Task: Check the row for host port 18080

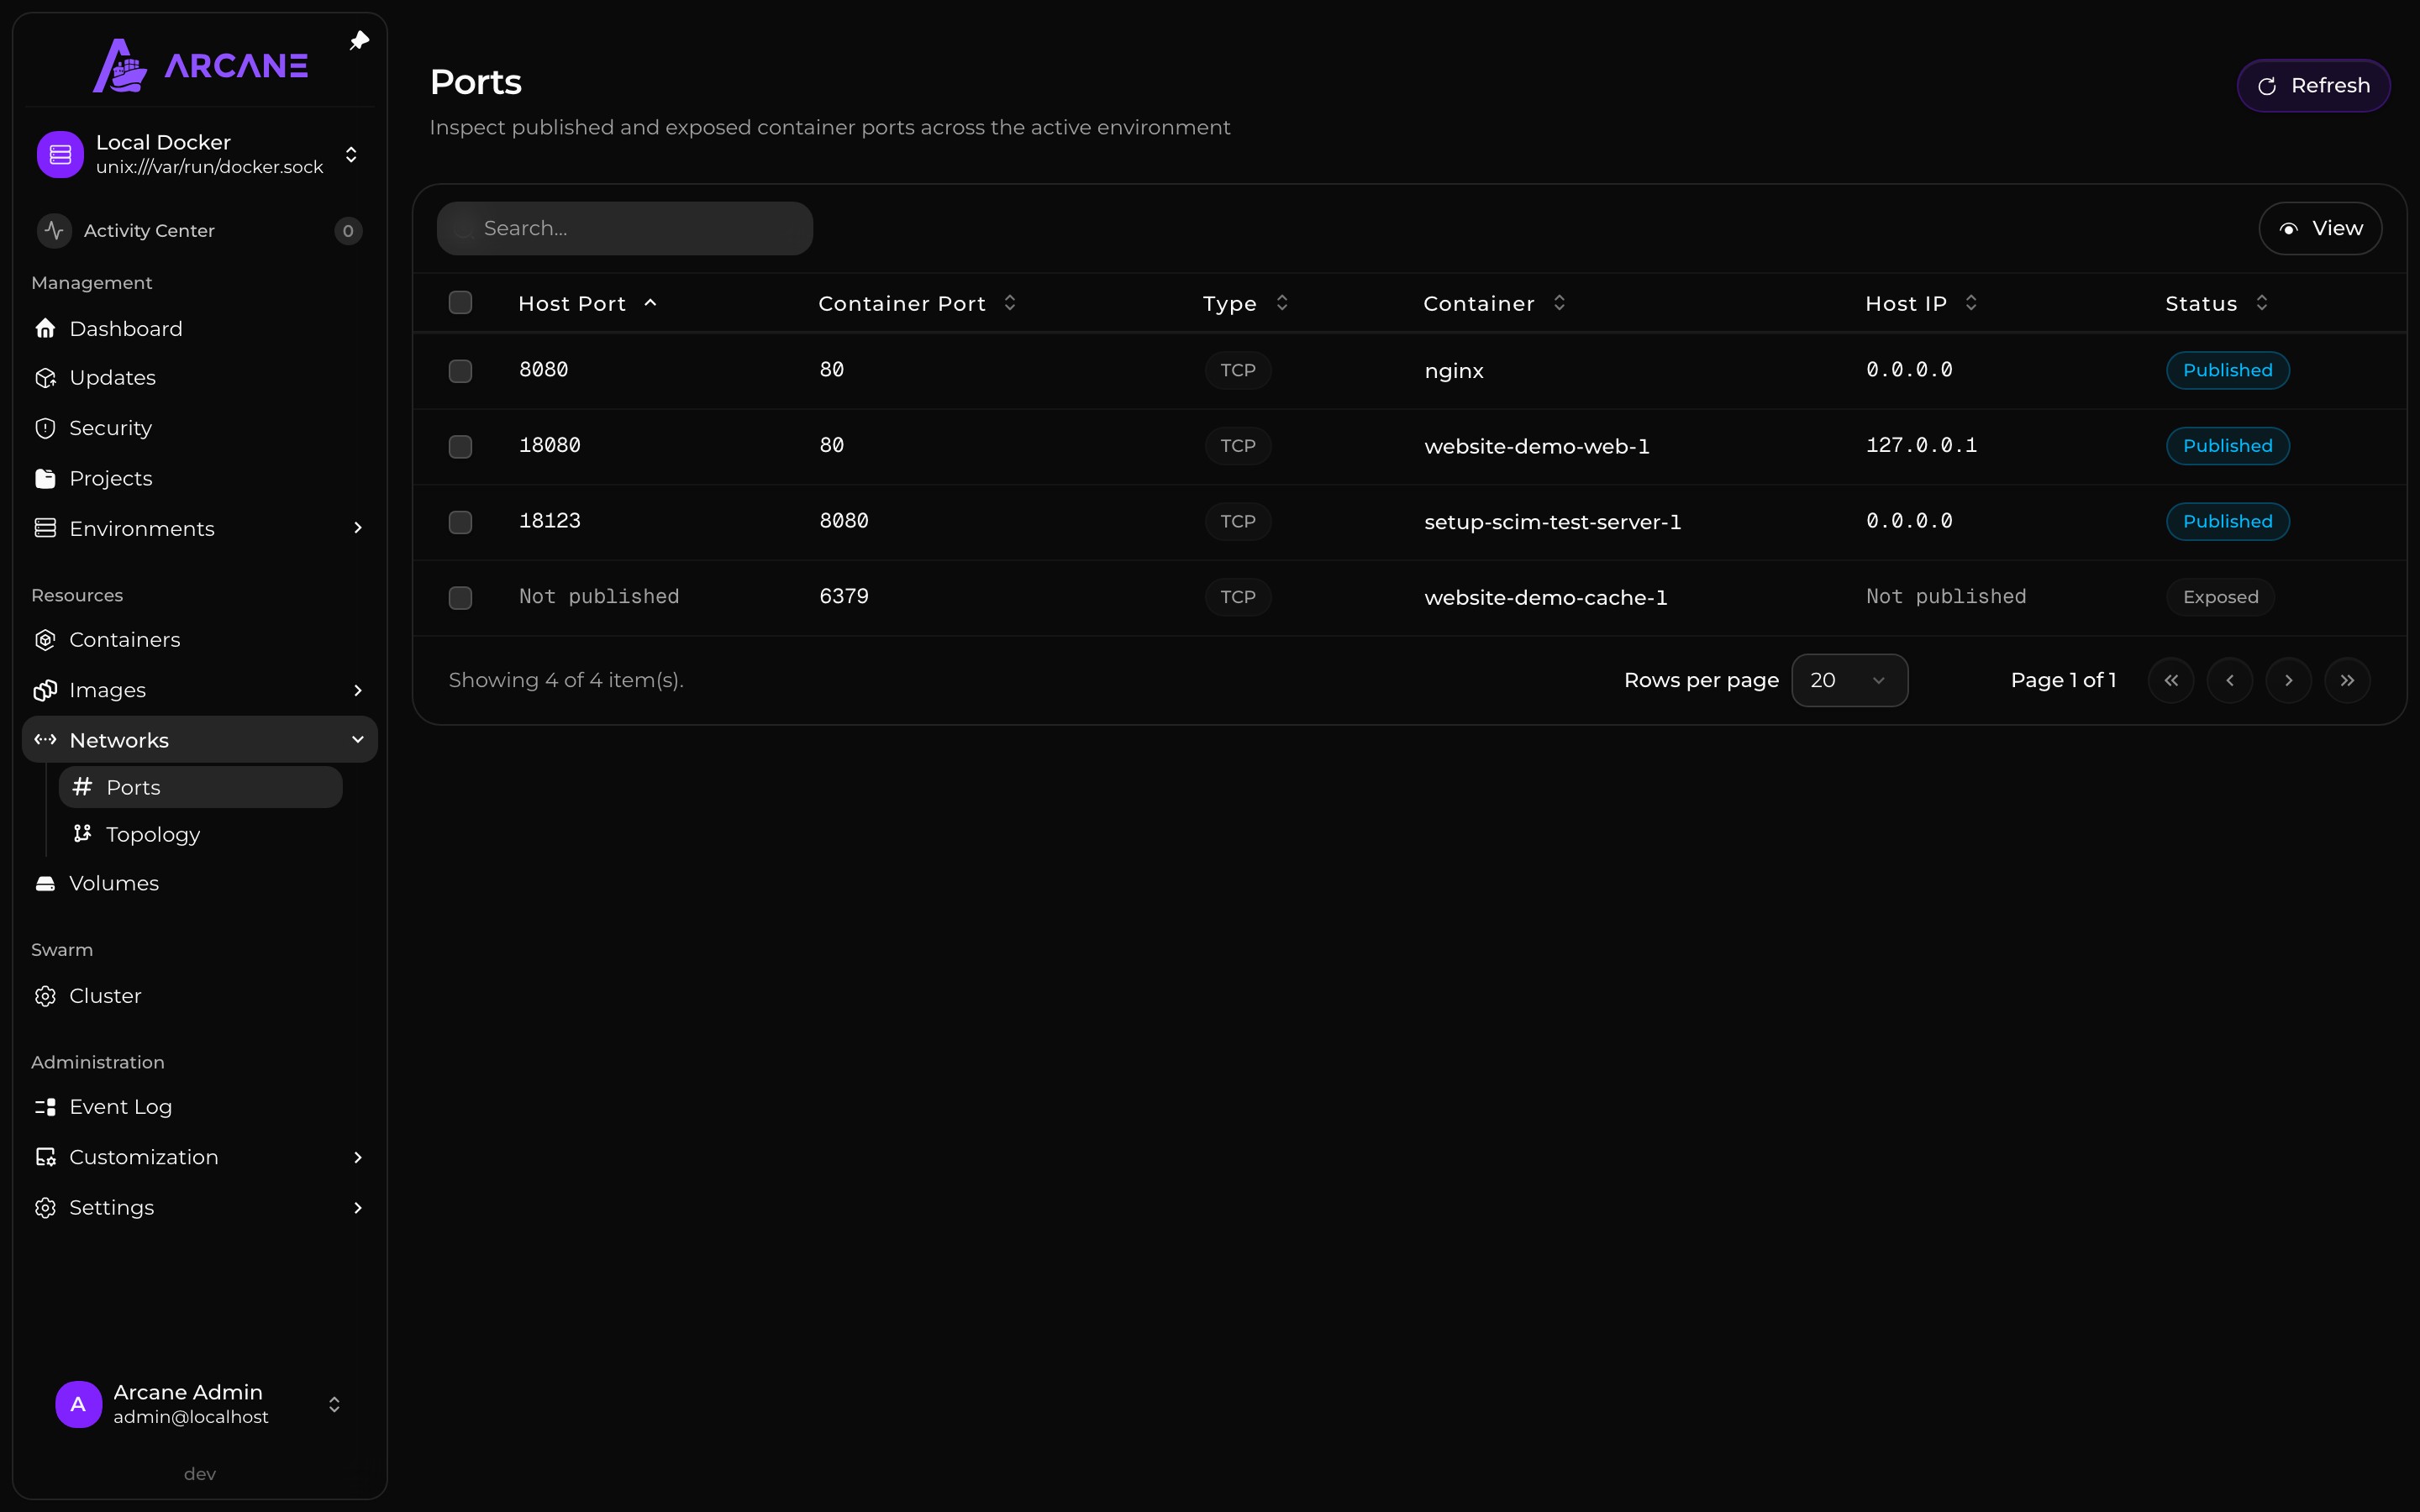Action: tap(460, 446)
